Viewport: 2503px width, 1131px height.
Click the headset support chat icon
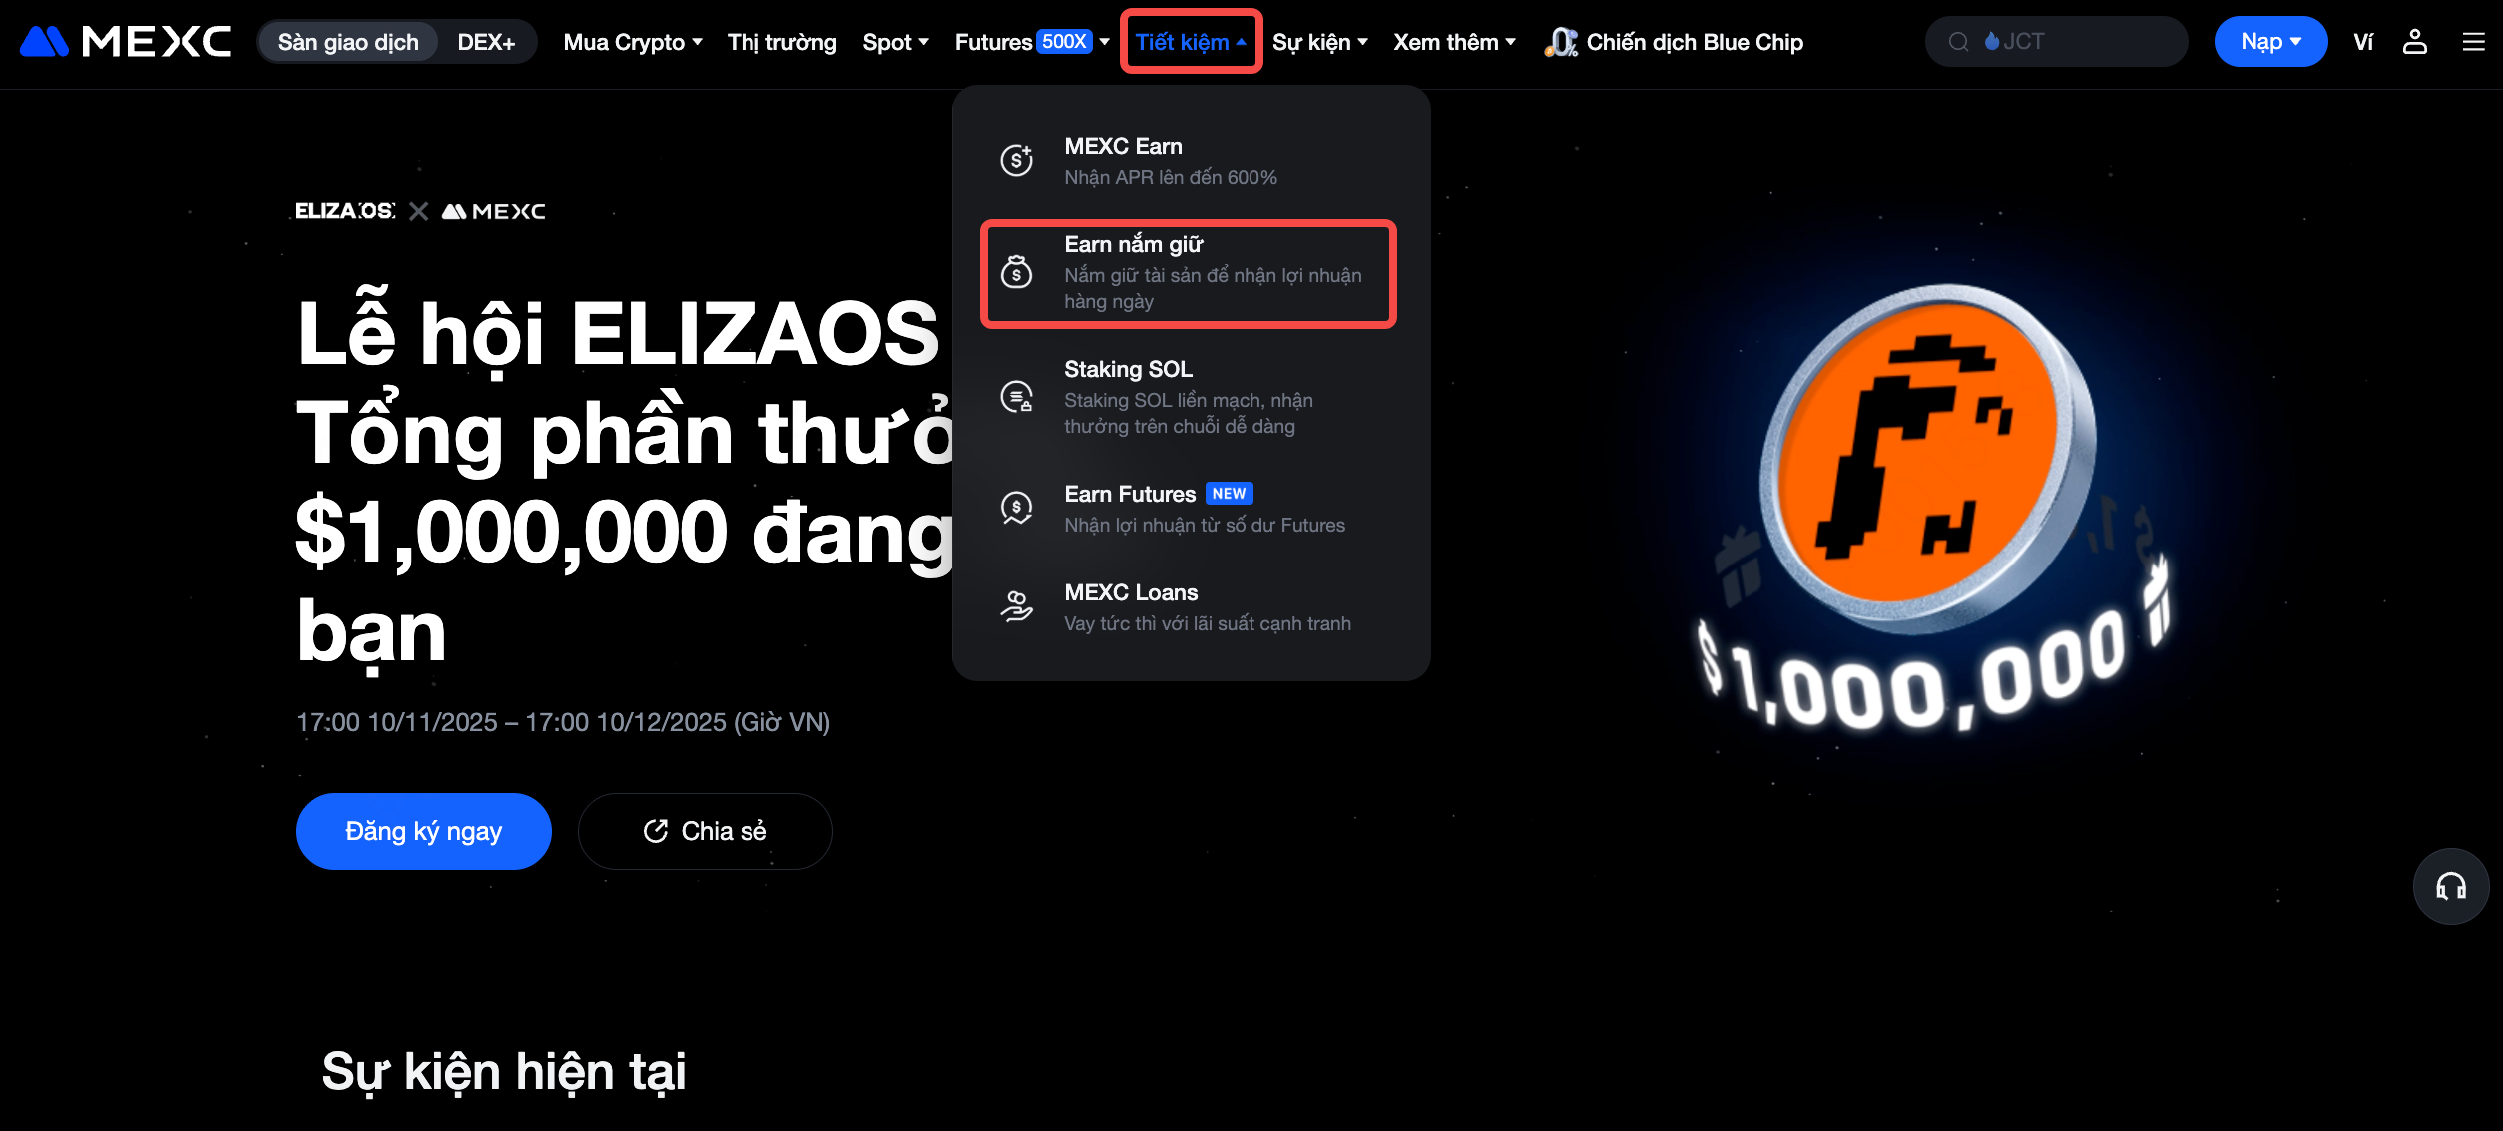(x=2450, y=886)
